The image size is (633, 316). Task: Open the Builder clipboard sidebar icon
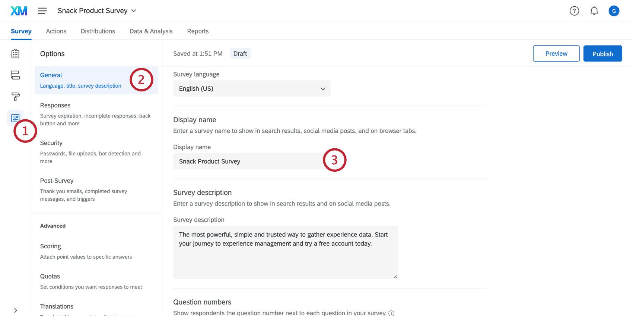point(15,54)
